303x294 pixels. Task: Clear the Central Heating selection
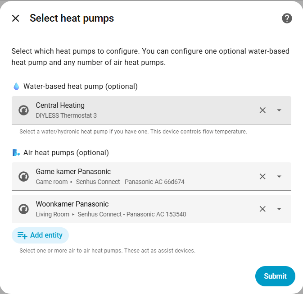(x=262, y=110)
